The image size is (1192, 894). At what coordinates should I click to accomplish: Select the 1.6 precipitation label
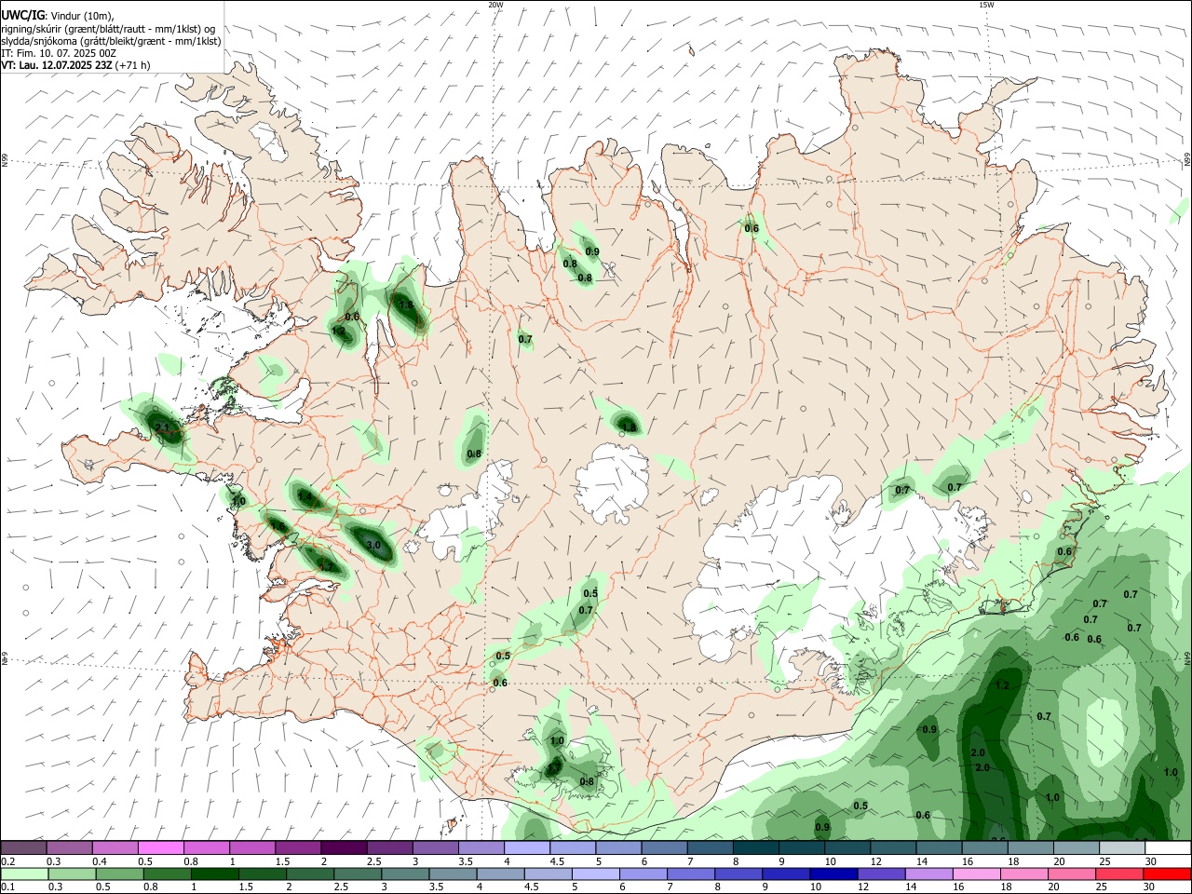tap(278, 526)
